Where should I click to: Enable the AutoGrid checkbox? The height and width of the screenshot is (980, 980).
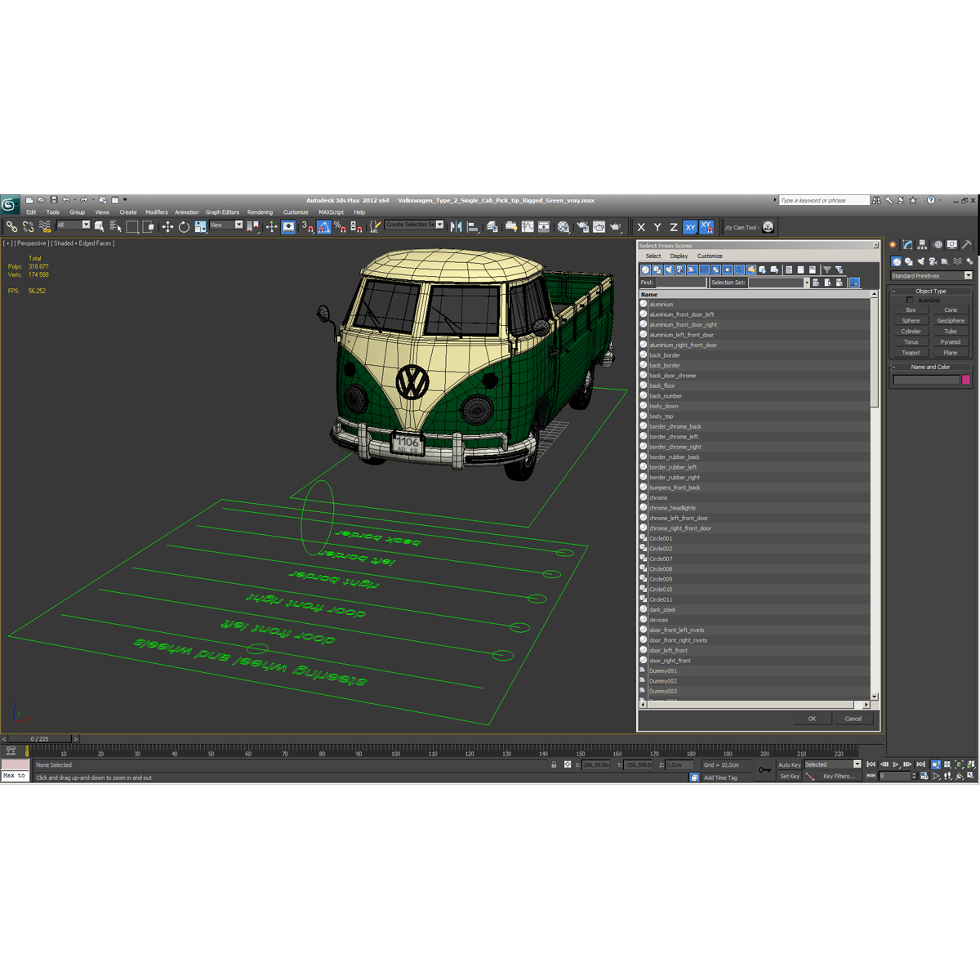coord(910,300)
